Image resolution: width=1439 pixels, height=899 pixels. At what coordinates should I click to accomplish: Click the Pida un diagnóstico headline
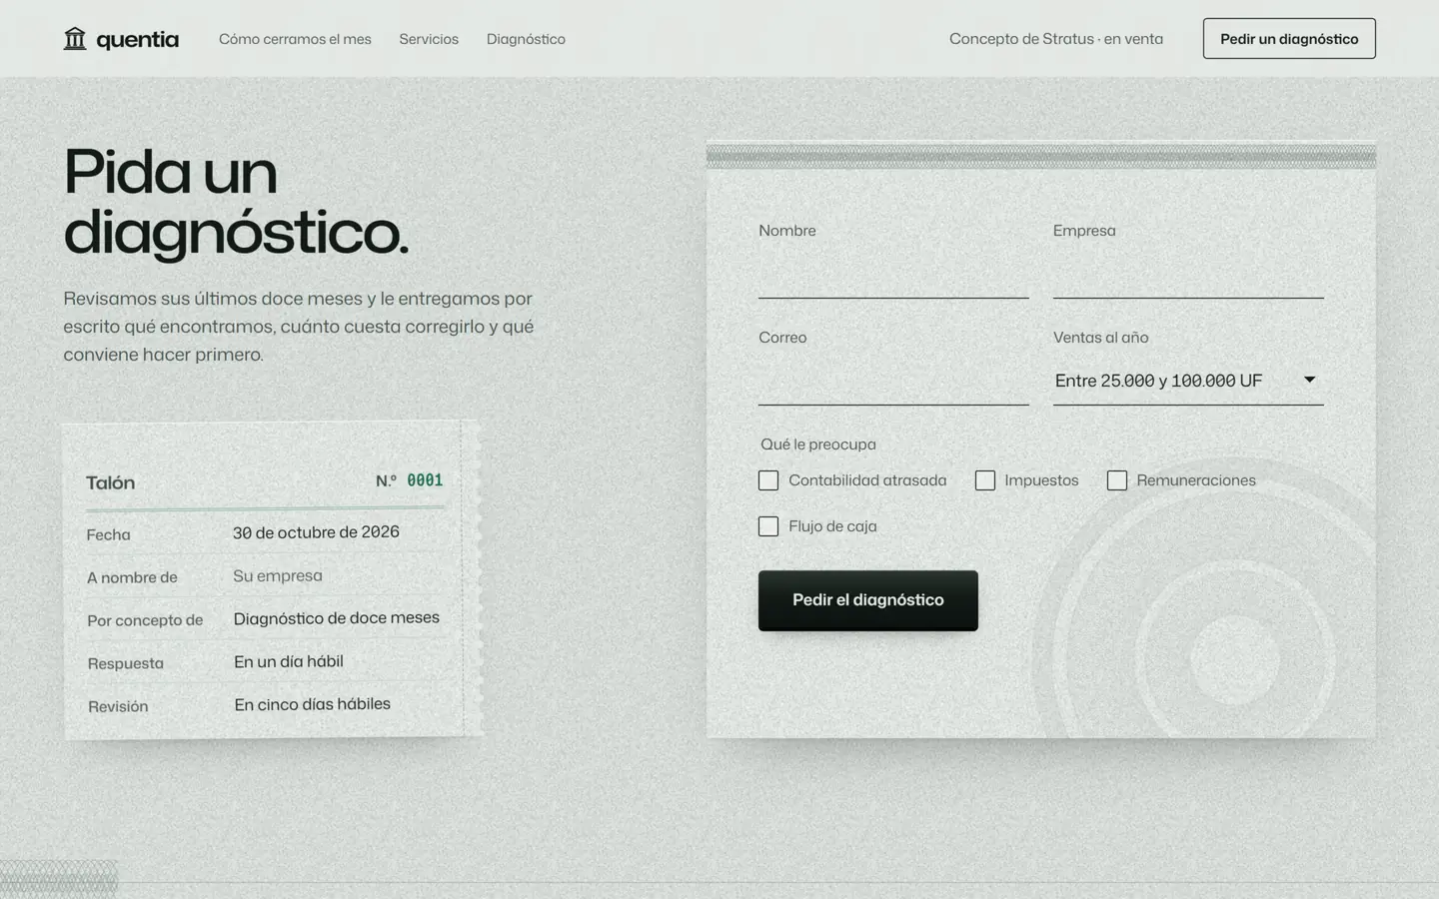pos(236,202)
